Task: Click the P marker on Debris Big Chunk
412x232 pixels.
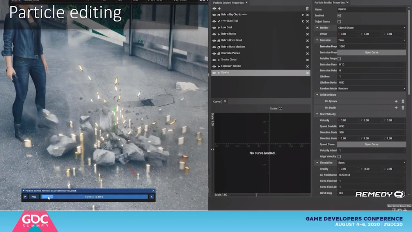Action: [303, 15]
